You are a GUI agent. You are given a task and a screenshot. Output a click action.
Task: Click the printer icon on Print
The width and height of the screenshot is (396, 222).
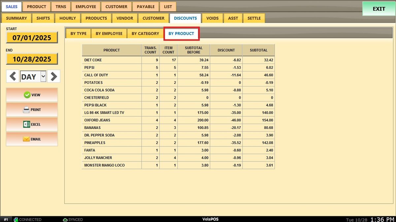[x=26, y=110]
